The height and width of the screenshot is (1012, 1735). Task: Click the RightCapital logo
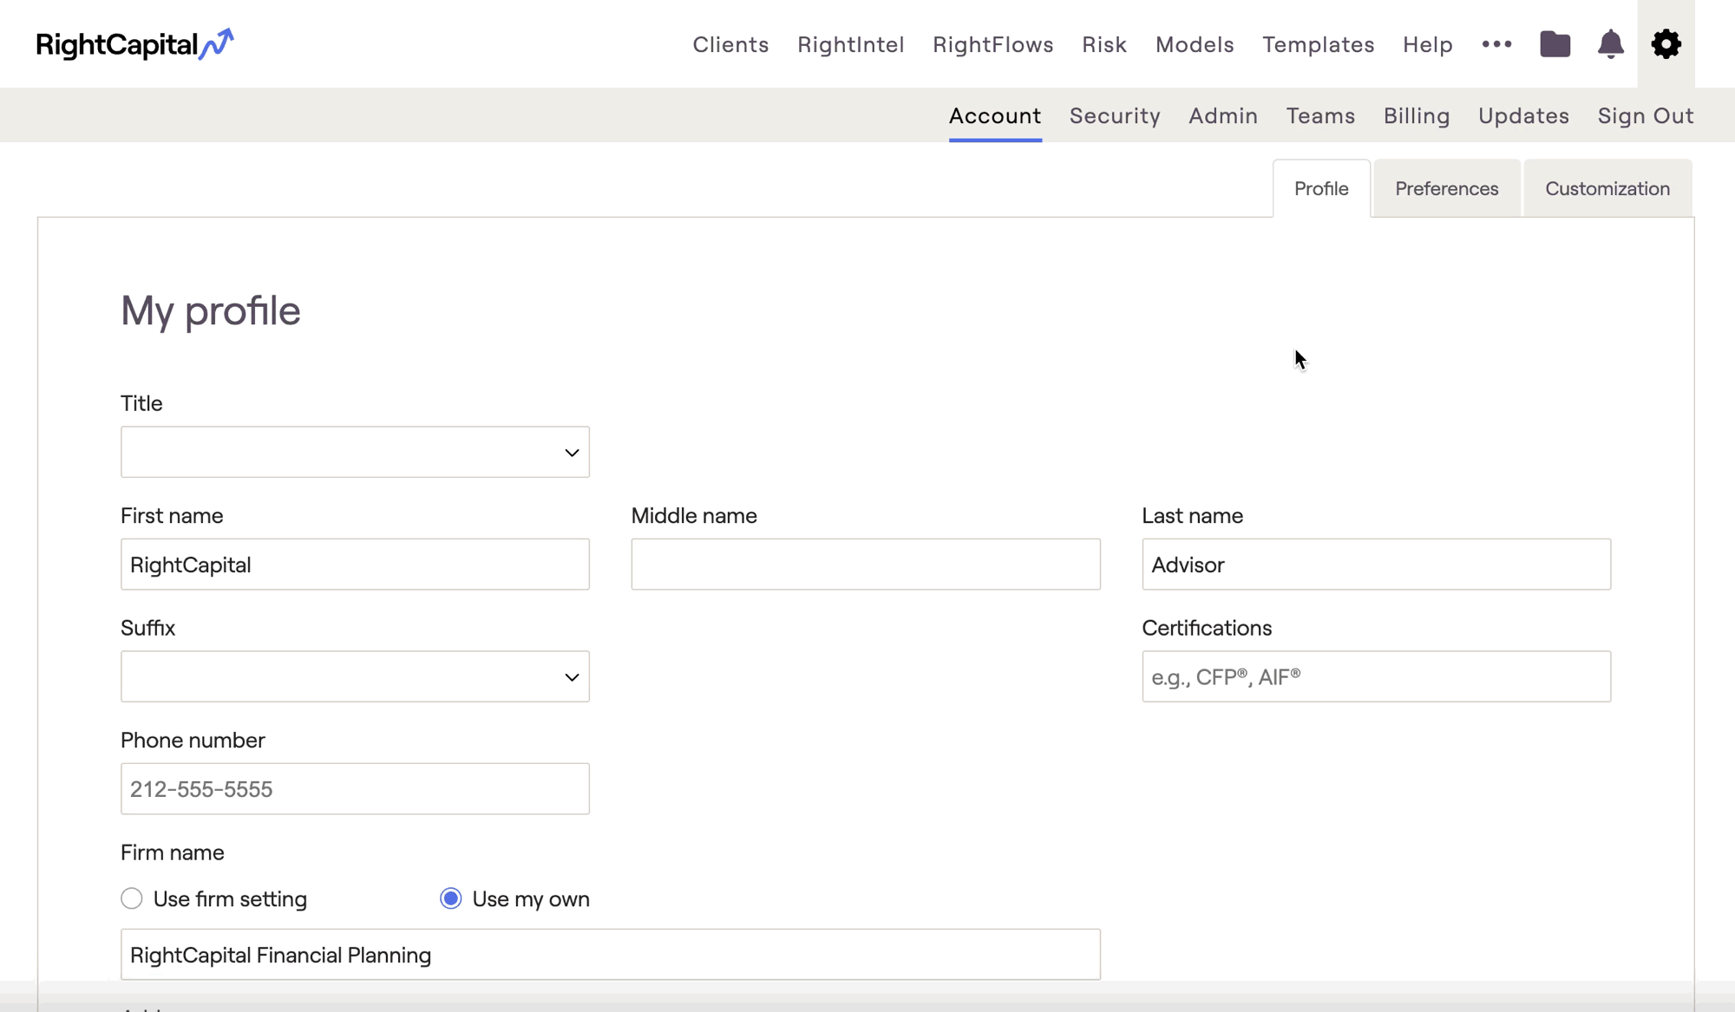[x=134, y=44]
